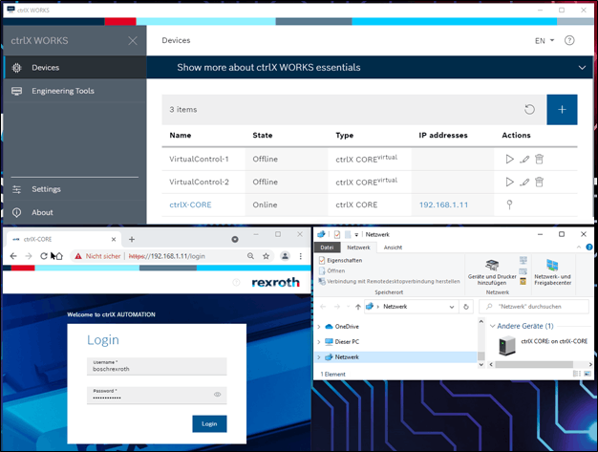This screenshot has height=452, width=598.
Task: Refresh the devices list
Action: pos(529,110)
